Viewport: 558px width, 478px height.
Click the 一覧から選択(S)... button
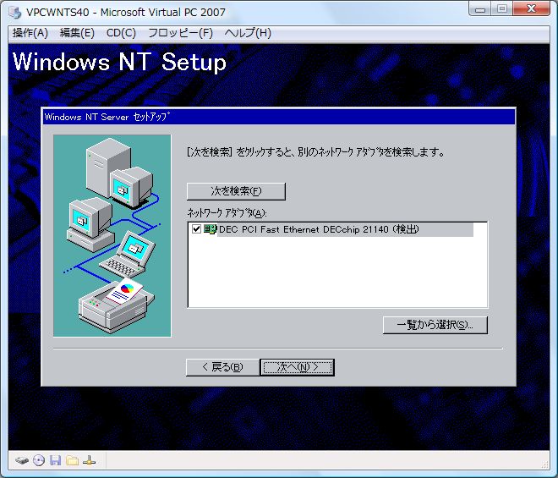coord(435,325)
